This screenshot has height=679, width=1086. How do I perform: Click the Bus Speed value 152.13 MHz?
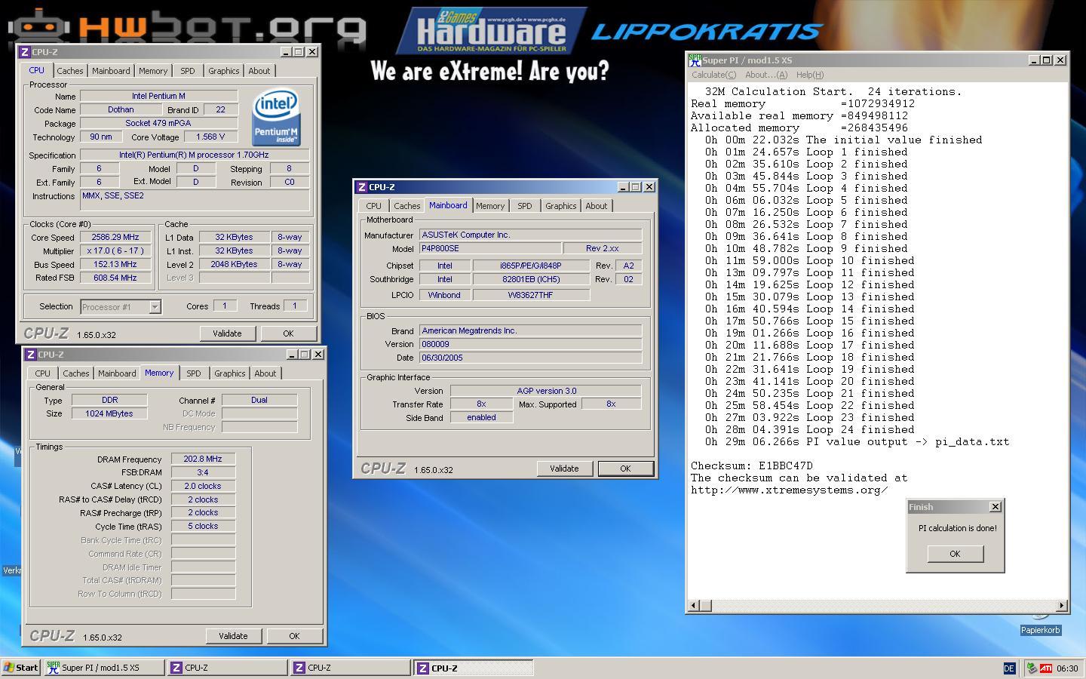click(x=116, y=265)
